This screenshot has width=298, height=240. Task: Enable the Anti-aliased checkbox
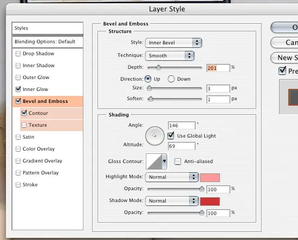point(178,161)
